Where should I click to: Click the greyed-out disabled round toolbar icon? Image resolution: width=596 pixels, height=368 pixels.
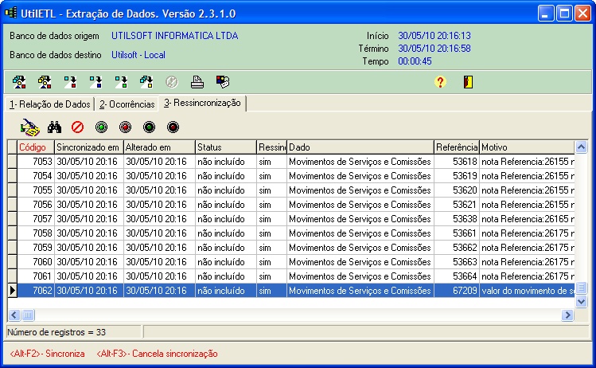tap(172, 82)
